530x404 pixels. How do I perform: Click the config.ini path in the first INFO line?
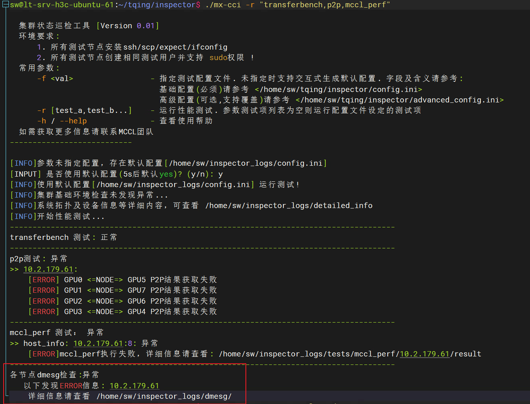(x=246, y=163)
